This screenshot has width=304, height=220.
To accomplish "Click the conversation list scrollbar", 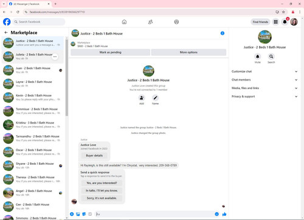I will 67,78.
